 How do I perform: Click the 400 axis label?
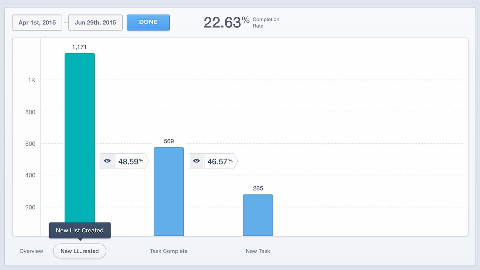click(31, 175)
